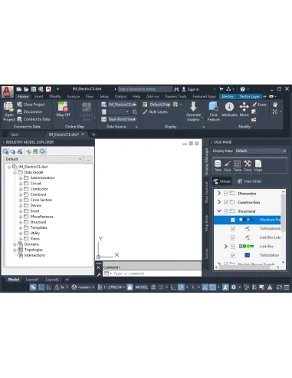
Task: Click the Groups button in Task Pane
Action: tap(222, 181)
